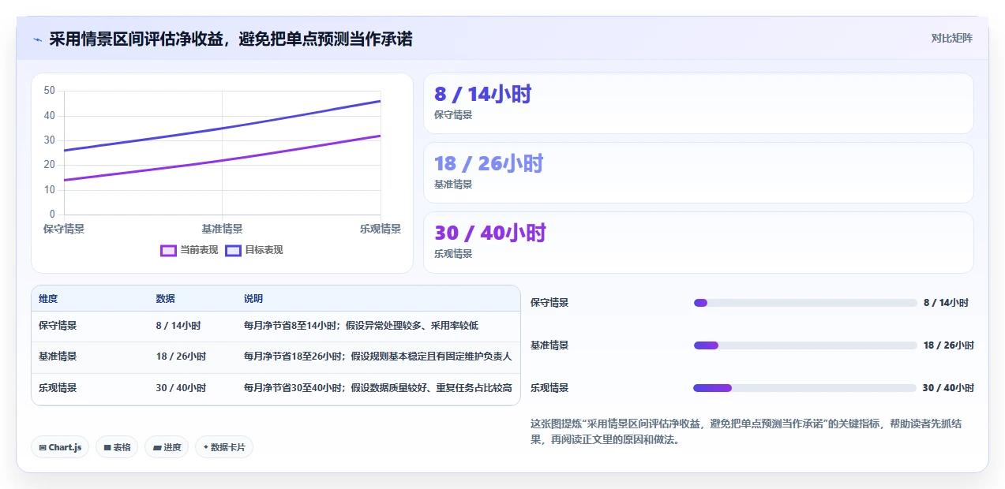Click the 数据 table column header
The image size is (1005, 489).
point(166,299)
